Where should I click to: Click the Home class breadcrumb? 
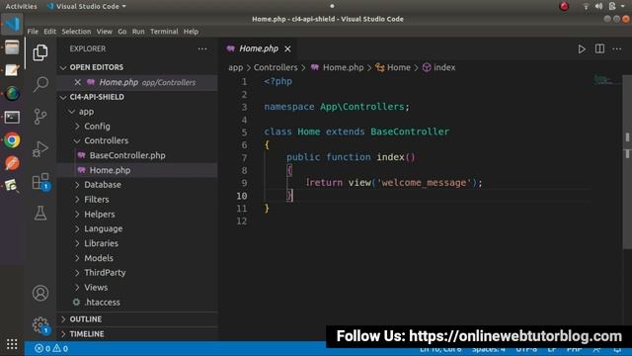(393, 68)
